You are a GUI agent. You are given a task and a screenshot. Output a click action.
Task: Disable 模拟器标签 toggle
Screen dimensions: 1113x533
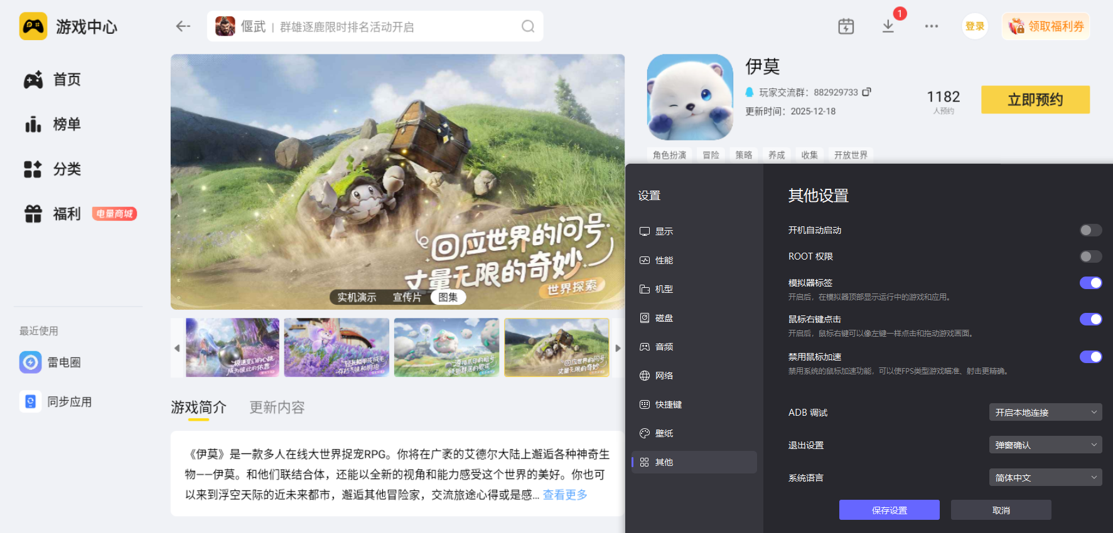[1090, 283]
